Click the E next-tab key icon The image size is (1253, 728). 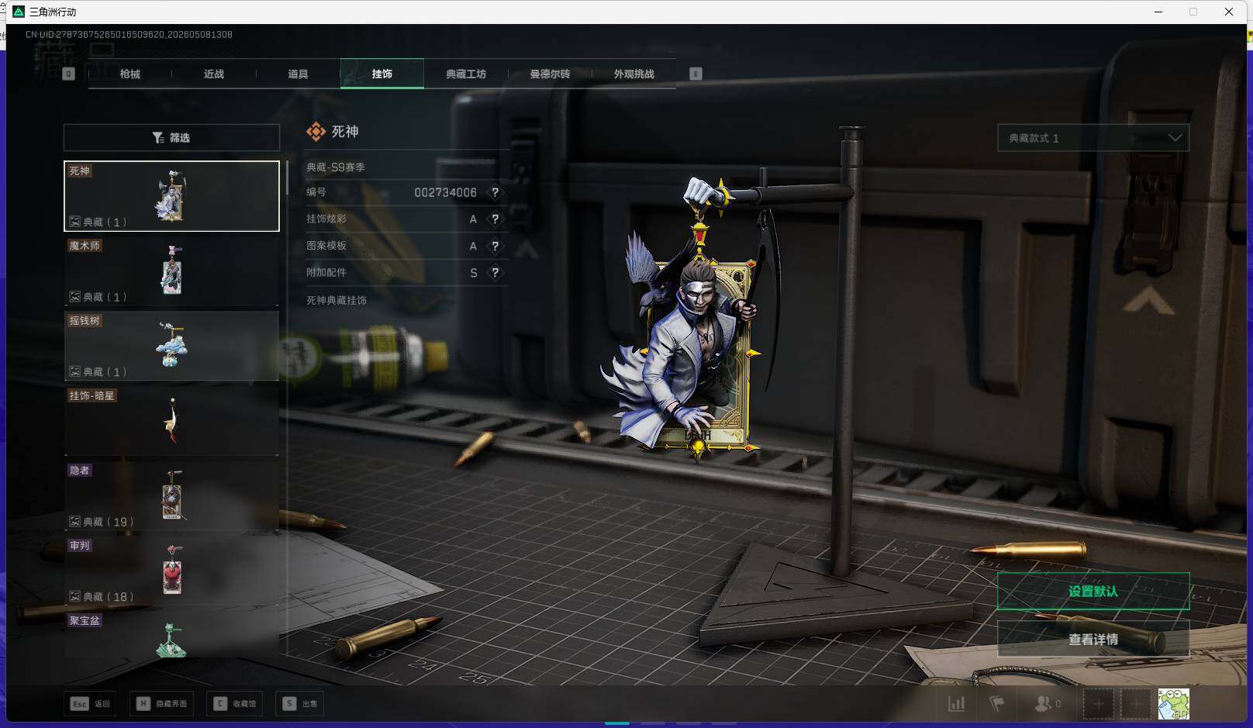point(696,74)
